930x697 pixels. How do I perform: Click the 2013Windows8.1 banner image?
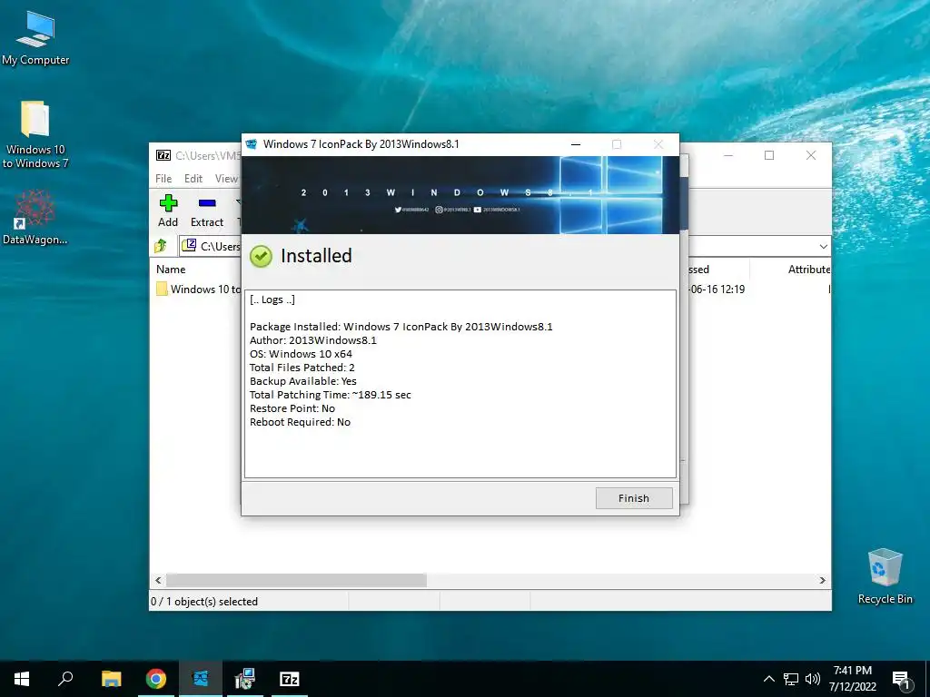(460, 194)
